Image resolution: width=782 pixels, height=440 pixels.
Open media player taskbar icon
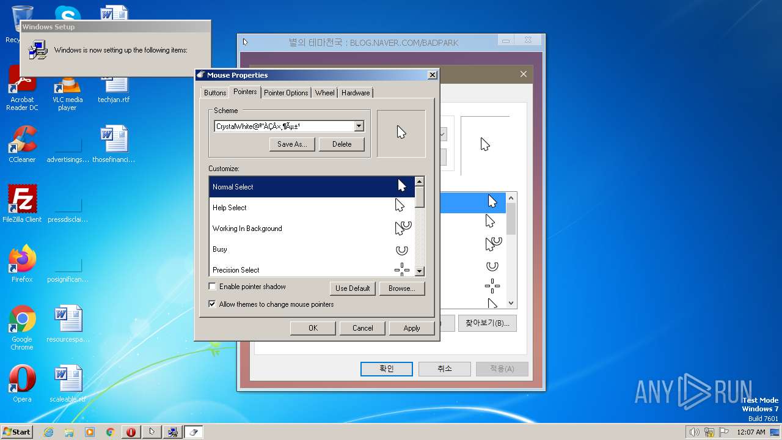tap(90, 432)
